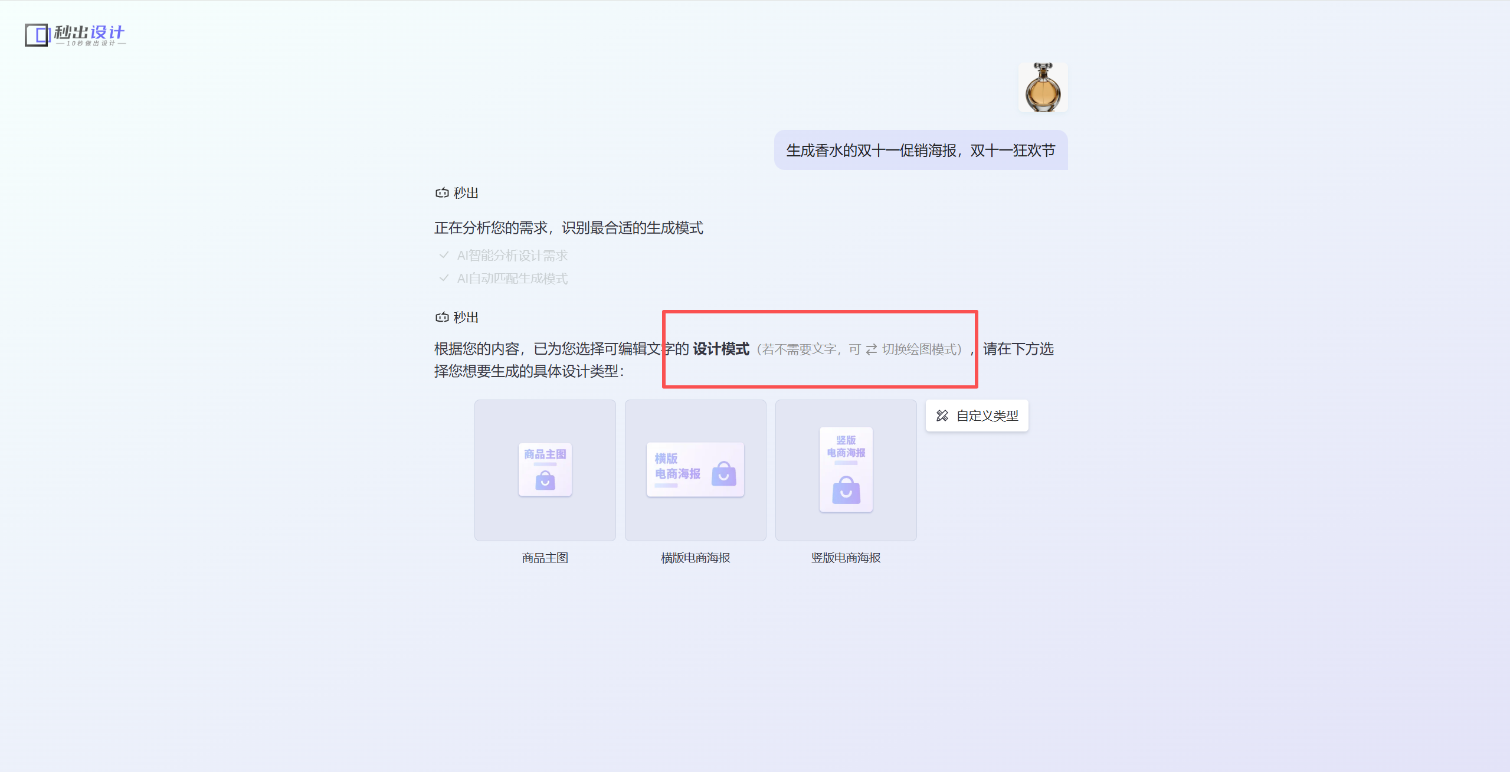Click the robot icon above the analysis message
Image resolution: width=1510 pixels, height=772 pixels.
[x=442, y=193]
